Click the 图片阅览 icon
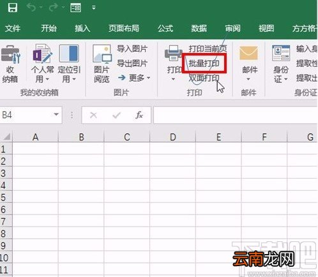 point(102,54)
